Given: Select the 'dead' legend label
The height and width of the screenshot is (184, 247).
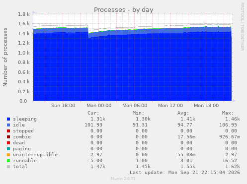Looking at the screenshot, I should tap(19, 143).
